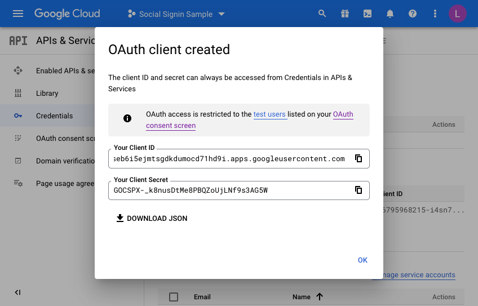Click the Domain verification sidebar icon
Image resolution: width=478 pixels, height=306 pixels.
[x=18, y=161]
